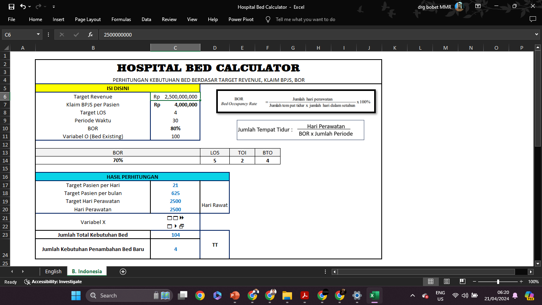This screenshot has width=542, height=305.
Task: Select the Jumlah Total Kebutuhan Bed value 104
Action: tap(175, 235)
